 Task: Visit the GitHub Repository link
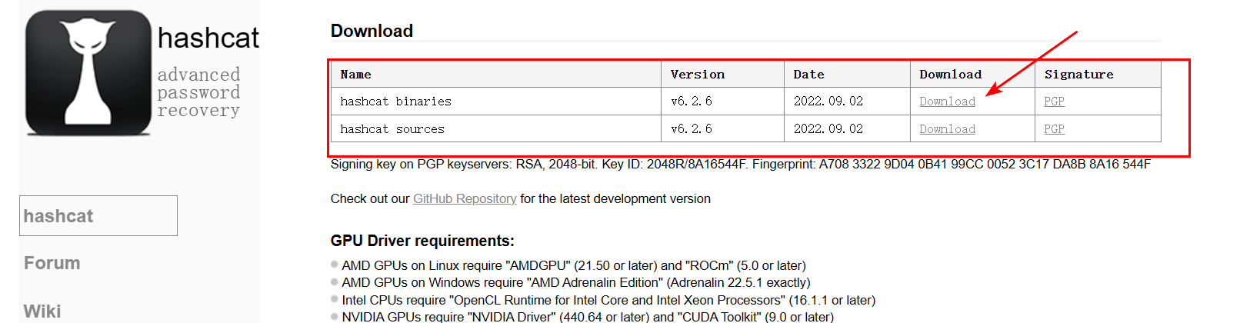(x=465, y=198)
